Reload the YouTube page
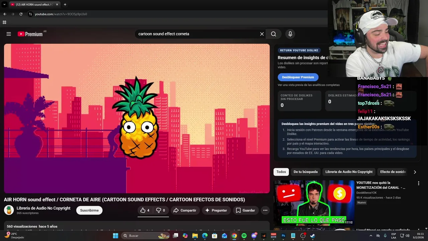Viewport: 428px width, 241px height. 21,14
